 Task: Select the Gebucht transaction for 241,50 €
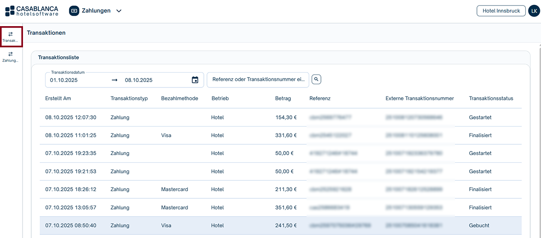[280, 225]
